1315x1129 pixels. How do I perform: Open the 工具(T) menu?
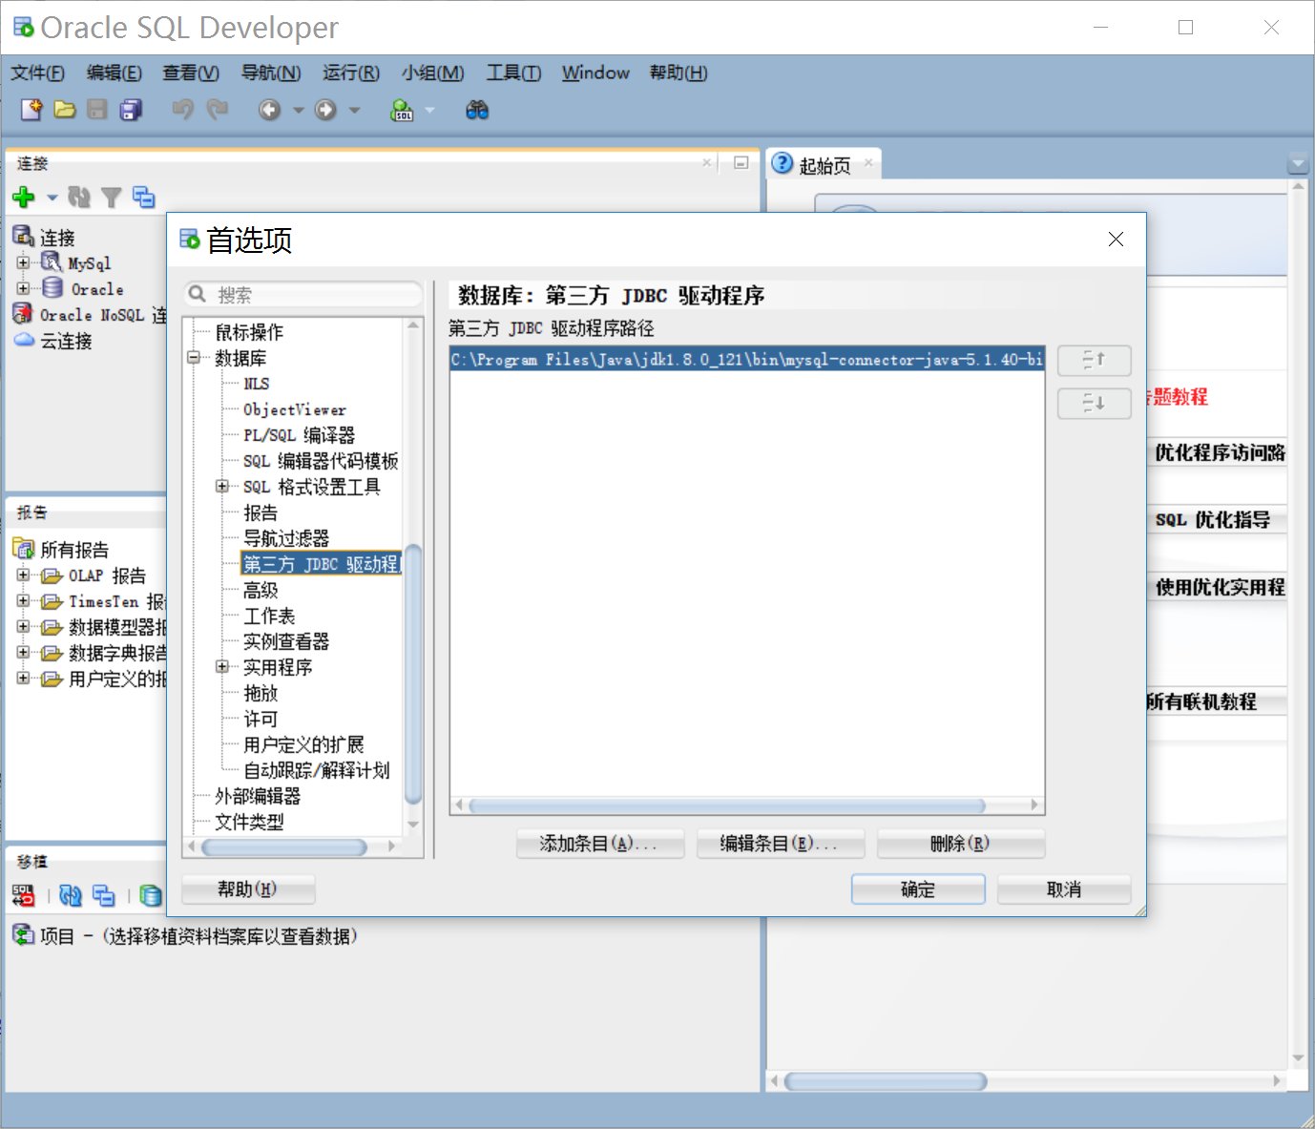[514, 73]
